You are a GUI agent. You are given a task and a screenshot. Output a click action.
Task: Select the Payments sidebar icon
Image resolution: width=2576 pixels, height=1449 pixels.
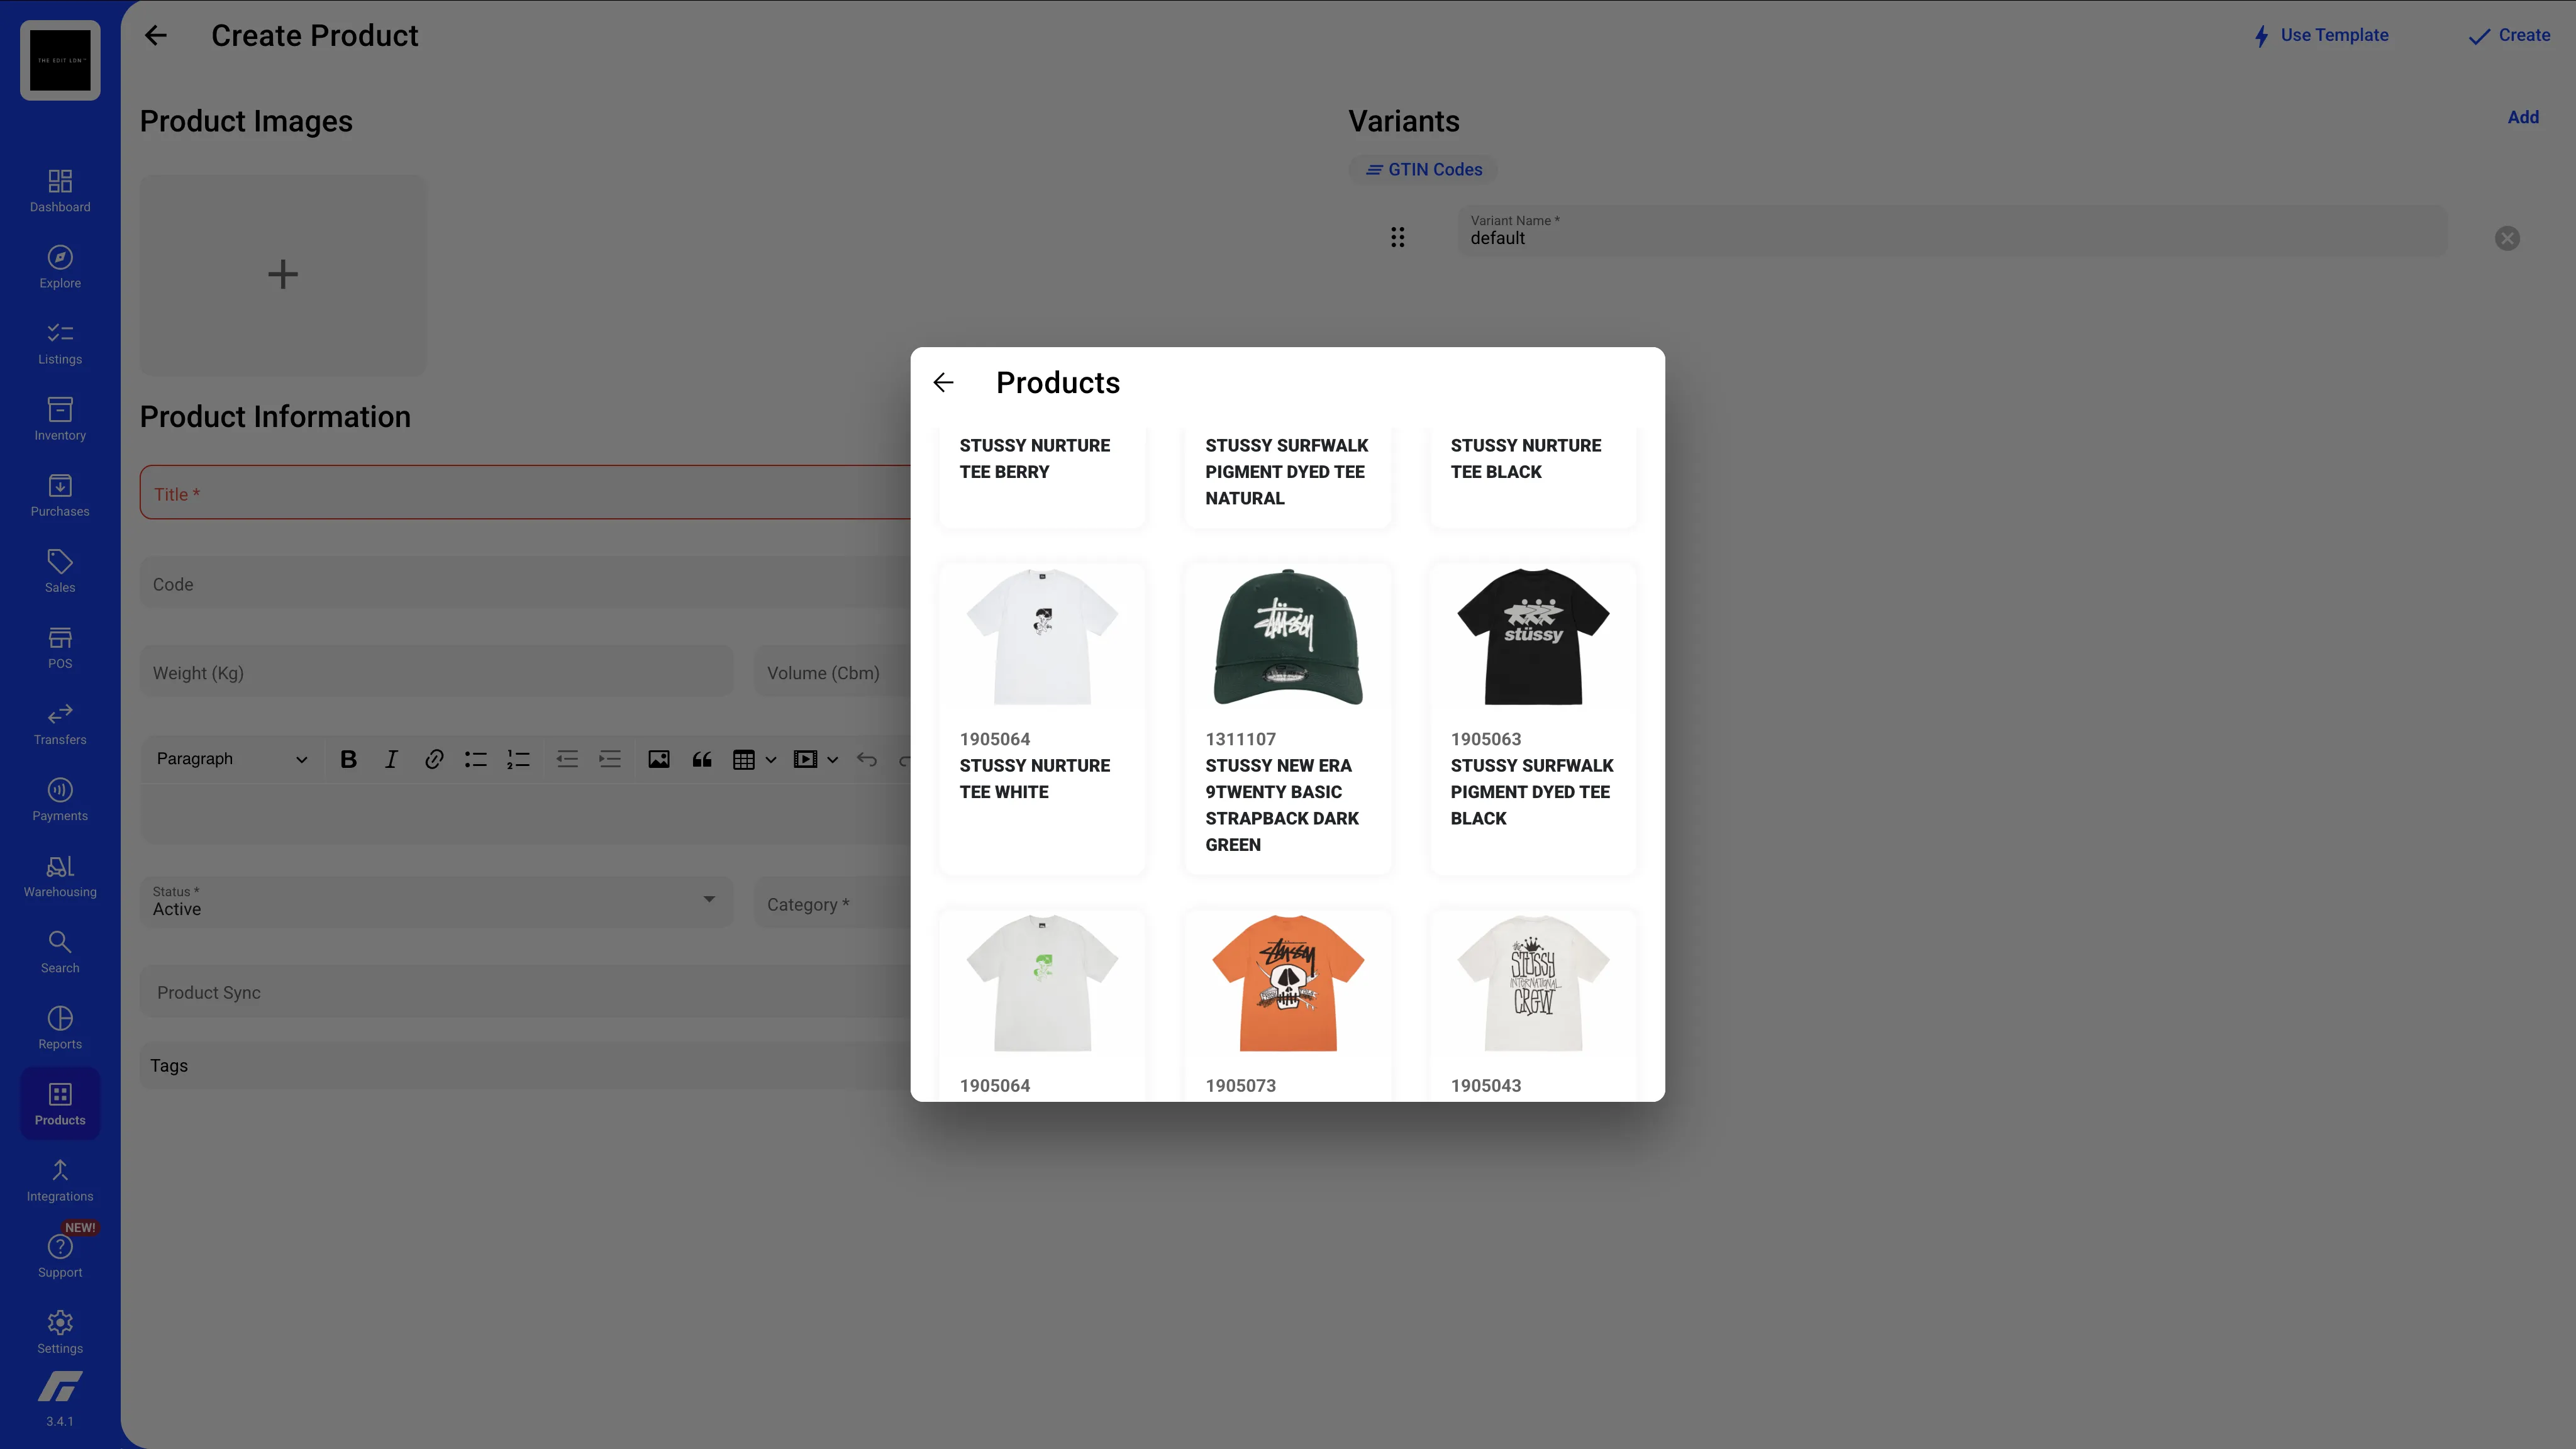point(59,798)
